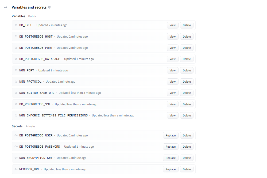Click the DB_TYPE variable name
This screenshot has width=267, height=178.
26,25
